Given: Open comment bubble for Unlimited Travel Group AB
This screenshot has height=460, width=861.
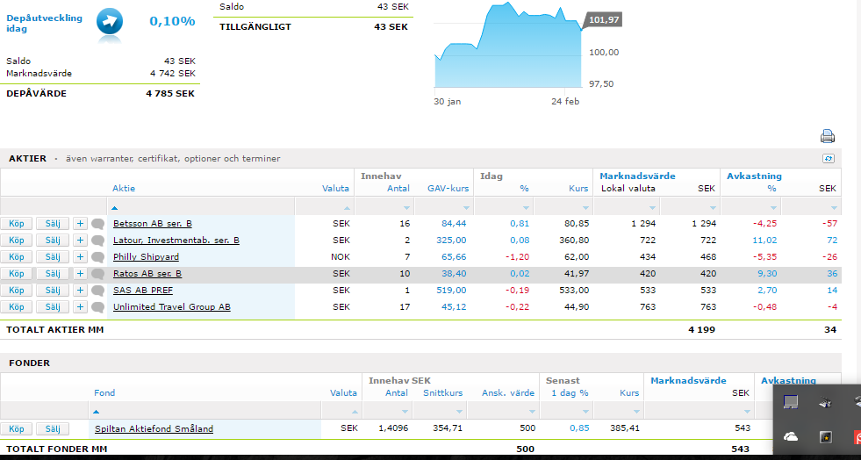Looking at the screenshot, I should click(97, 307).
